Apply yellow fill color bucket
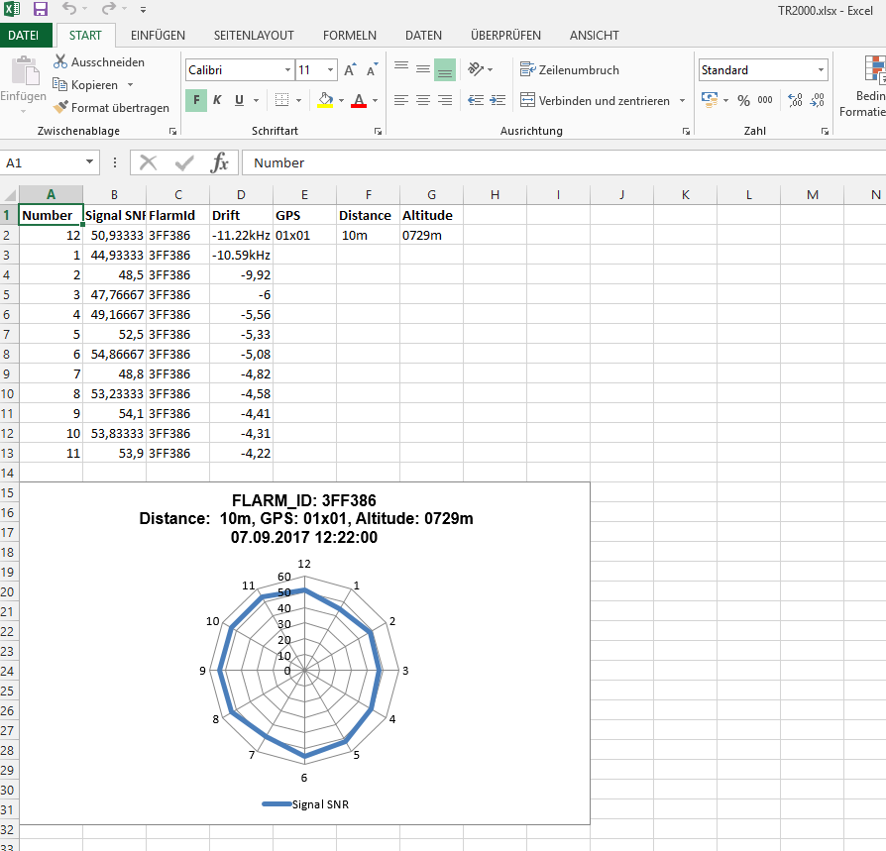 click(325, 100)
